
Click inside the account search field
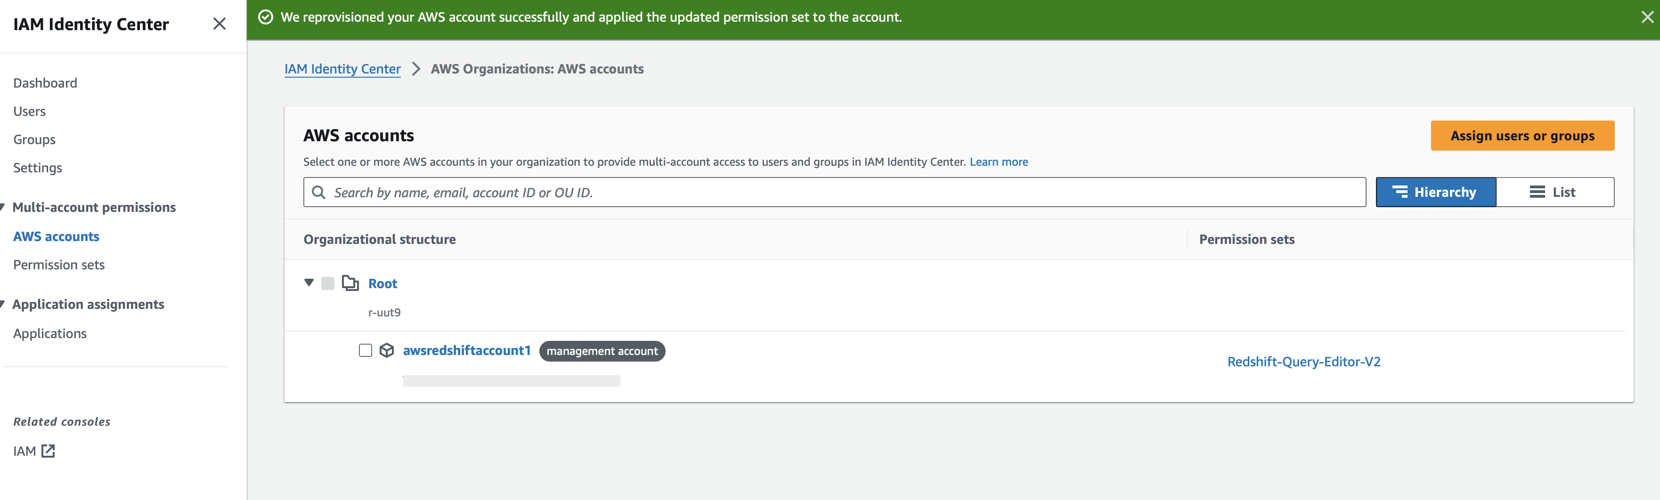click(x=644, y=192)
